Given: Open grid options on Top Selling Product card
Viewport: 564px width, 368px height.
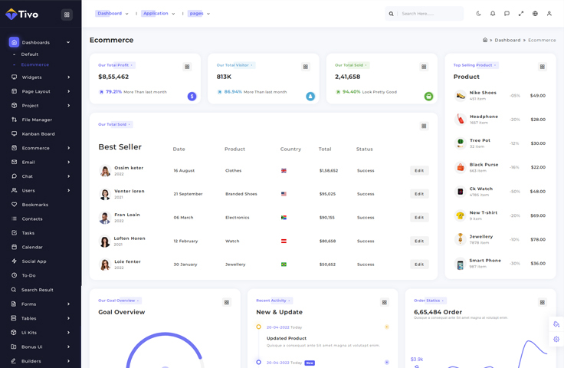Looking at the screenshot, I should pos(543,67).
